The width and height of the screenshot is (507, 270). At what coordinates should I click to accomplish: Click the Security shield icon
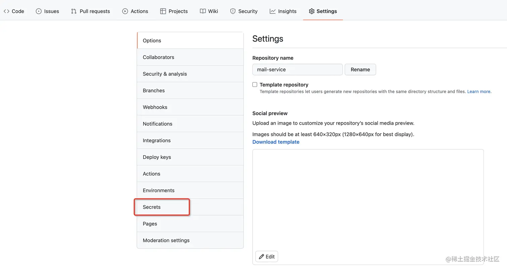[233, 11]
